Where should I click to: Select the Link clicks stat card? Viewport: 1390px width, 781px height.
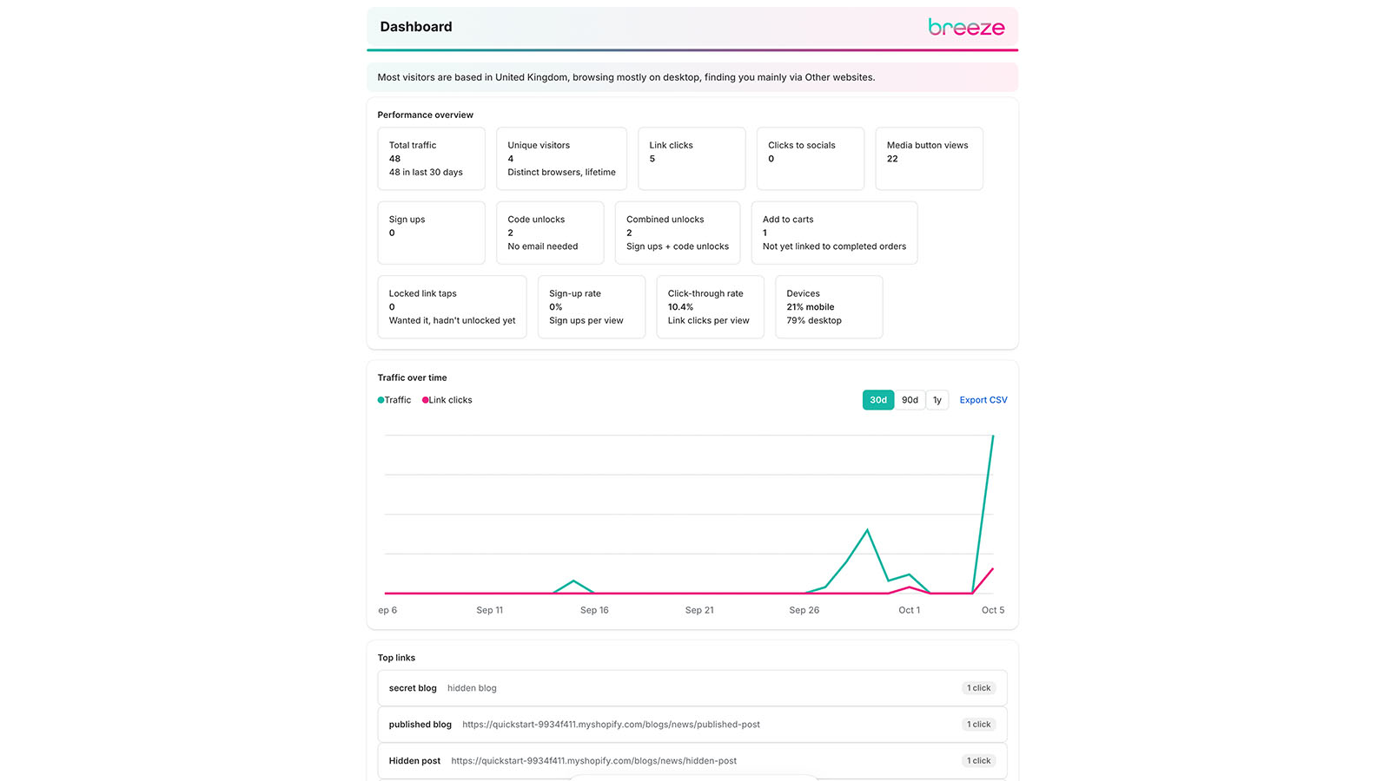pos(692,159)
